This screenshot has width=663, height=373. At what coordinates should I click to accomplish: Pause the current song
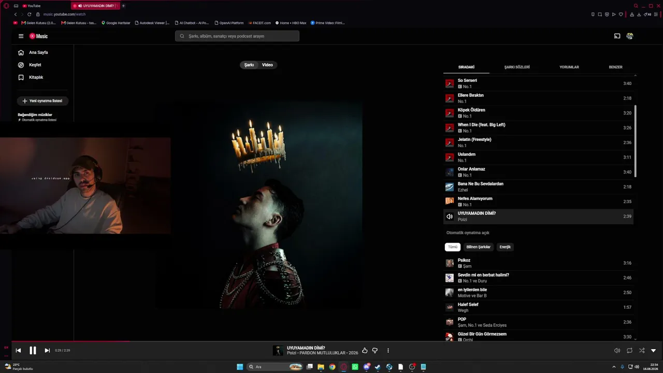[x=33, y=351]
